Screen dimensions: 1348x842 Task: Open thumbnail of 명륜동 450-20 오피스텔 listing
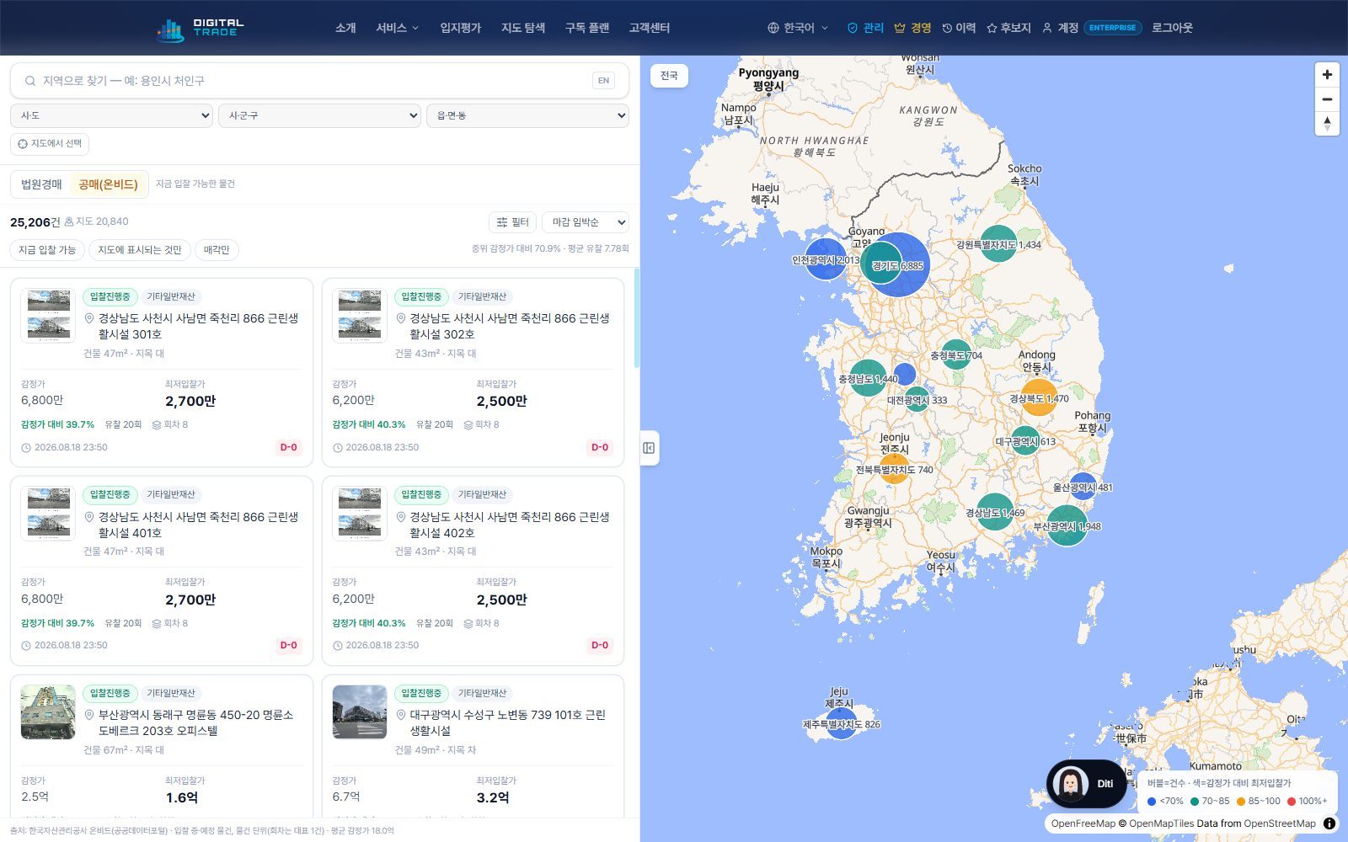[48, 712]
